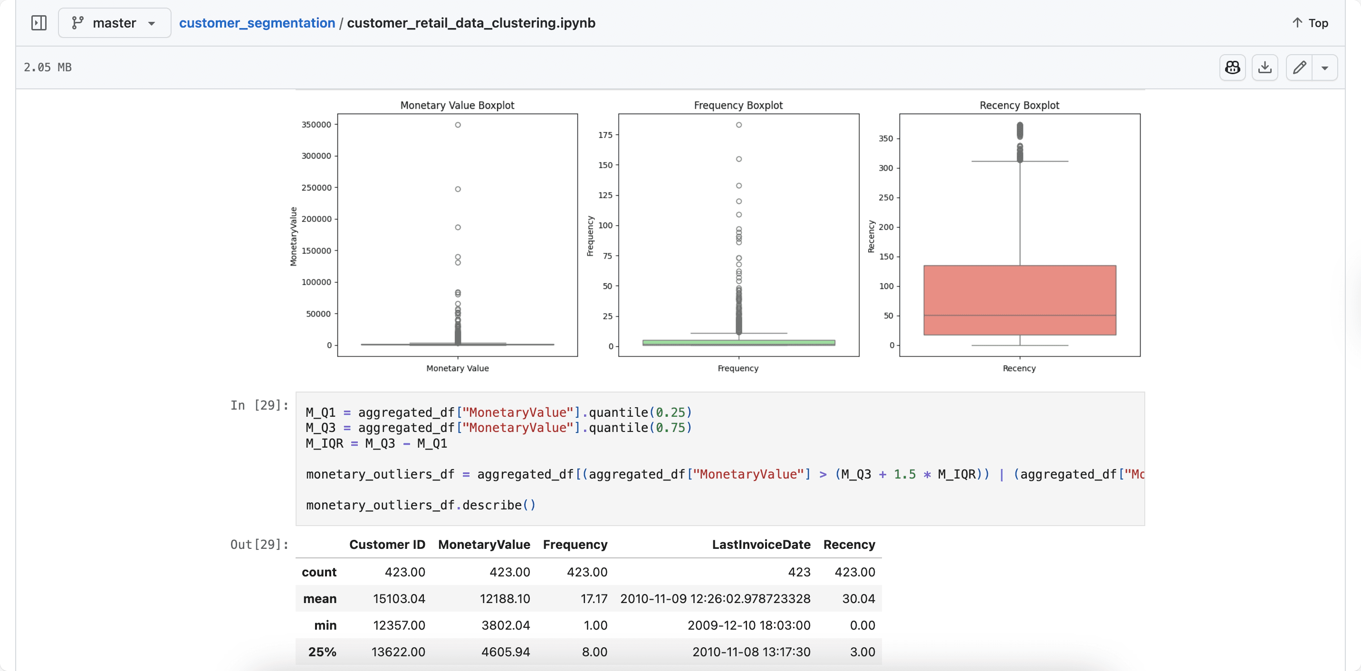1361x671 pixels.
Task: Click the customer_retail_data_clustering.ipynb filename
Action: (471, 23)
